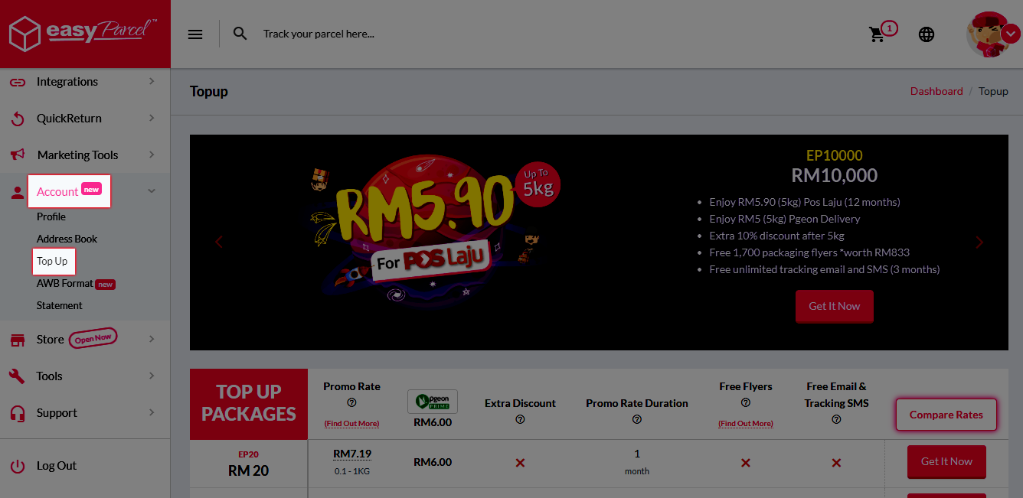The image size is (1023, 498).
Task: Click the Log Out option
Action: point(57,466)
